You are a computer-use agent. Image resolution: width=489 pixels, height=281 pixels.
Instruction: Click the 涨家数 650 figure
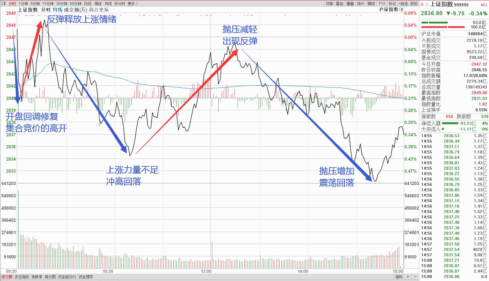coord(449,116)
